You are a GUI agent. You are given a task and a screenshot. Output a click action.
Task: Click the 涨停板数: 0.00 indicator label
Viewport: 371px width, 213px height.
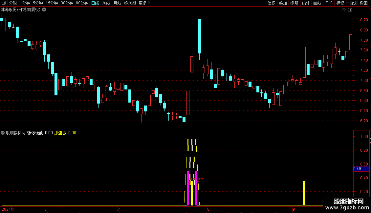(40, 133)
